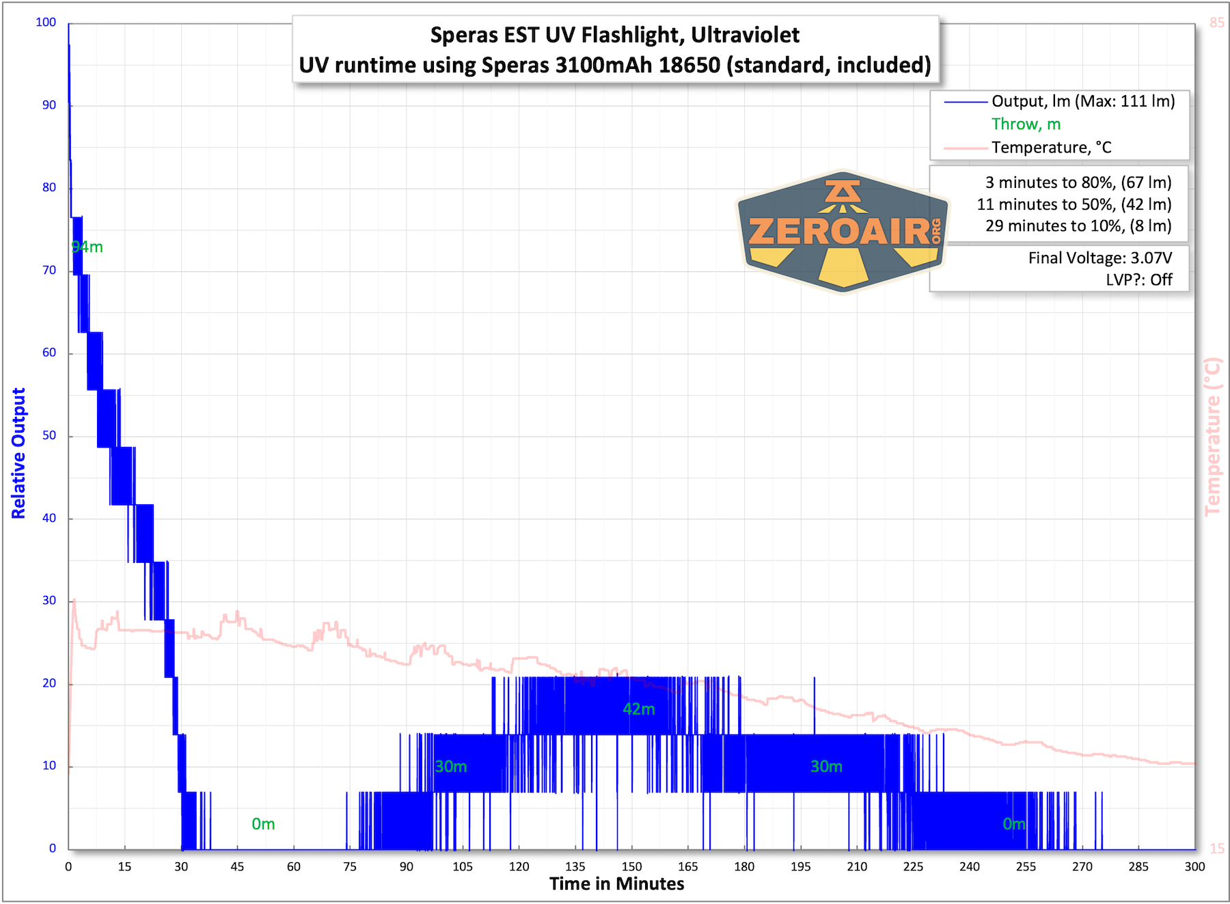
Task: Click the x-axis value 75
Action: point(350,866)
